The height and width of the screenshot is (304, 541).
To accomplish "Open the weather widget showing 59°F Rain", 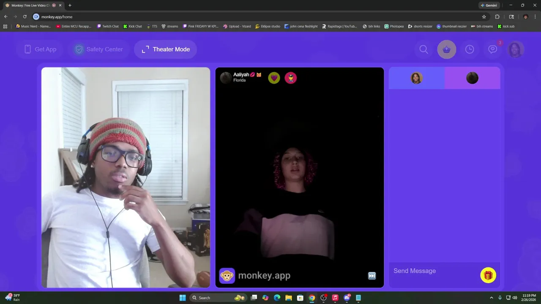I will (13, 298).
